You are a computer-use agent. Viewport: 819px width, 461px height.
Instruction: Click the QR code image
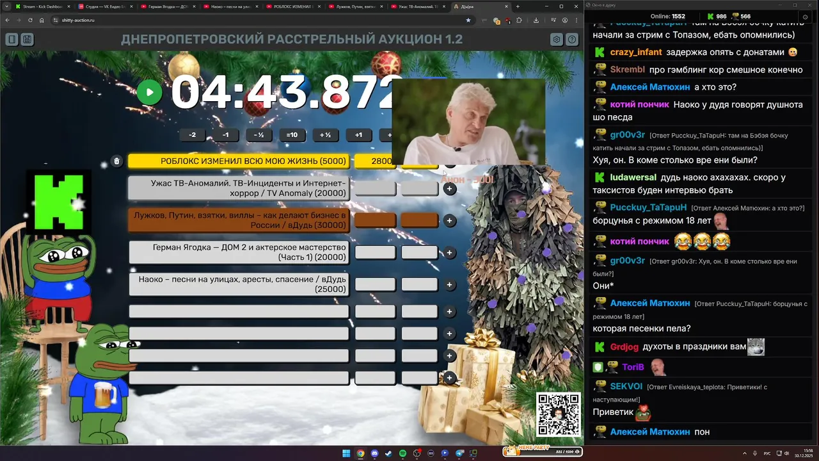pyautogui.click(x=559, y=414)
